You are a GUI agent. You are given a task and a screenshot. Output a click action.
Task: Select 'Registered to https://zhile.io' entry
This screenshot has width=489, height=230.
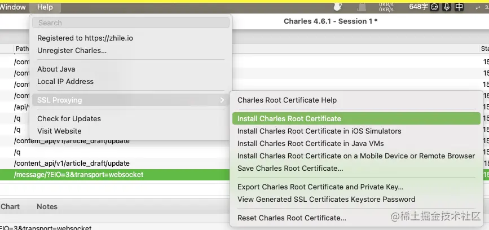click(x=85, y=38)
